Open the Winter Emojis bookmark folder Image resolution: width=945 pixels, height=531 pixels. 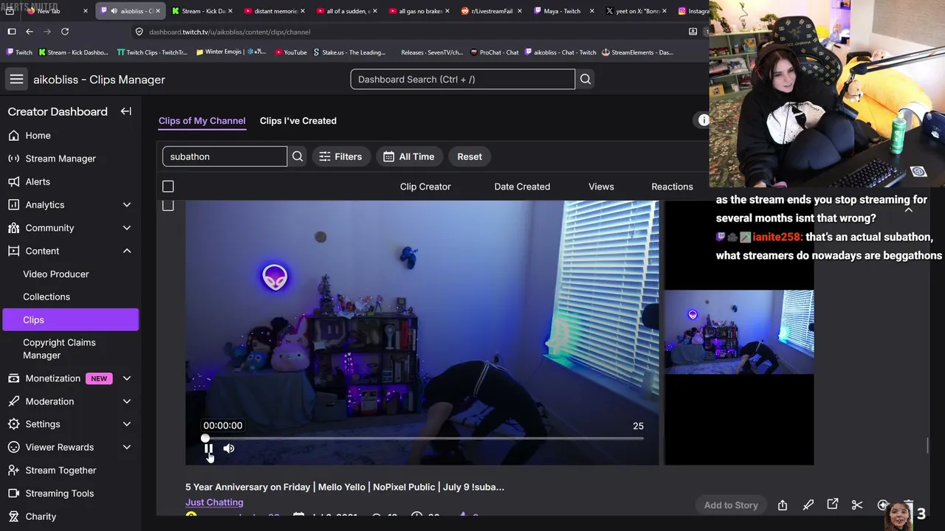(x=230, y=52)
